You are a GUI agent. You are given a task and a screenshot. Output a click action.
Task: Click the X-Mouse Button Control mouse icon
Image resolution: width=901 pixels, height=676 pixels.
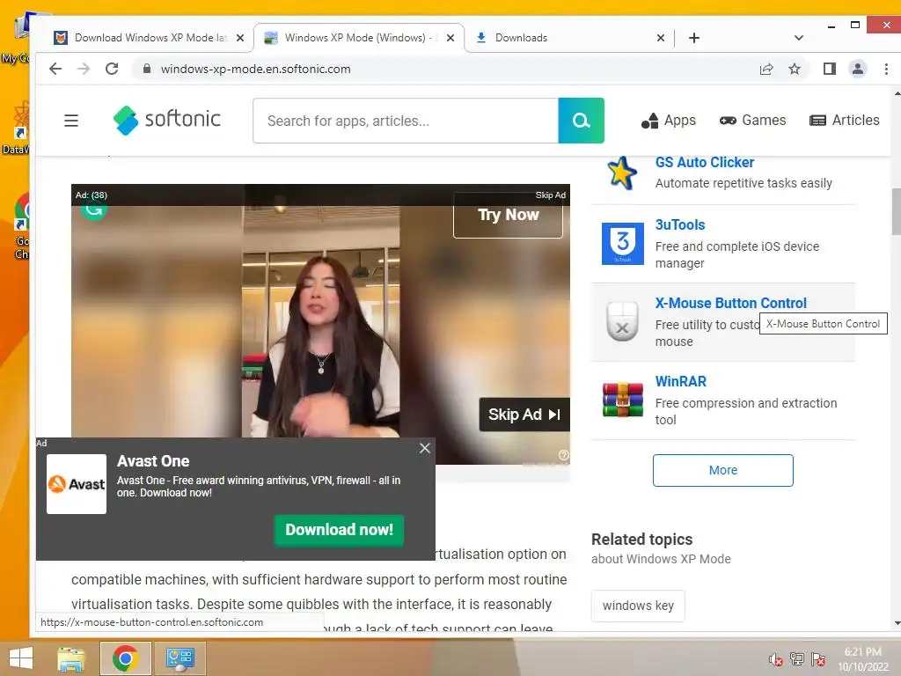click(x=622, y=320)
